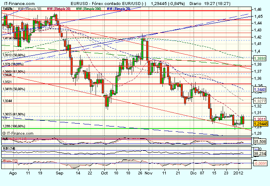Click the RSI value 38,234
270x186 pixels.
click(260, 154)
